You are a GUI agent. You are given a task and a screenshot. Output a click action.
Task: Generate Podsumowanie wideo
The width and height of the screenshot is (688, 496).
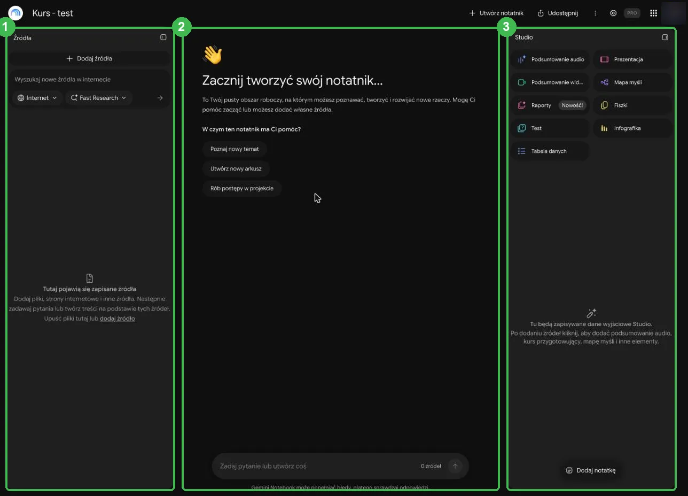pyautogui.click(x=550, y=82)
